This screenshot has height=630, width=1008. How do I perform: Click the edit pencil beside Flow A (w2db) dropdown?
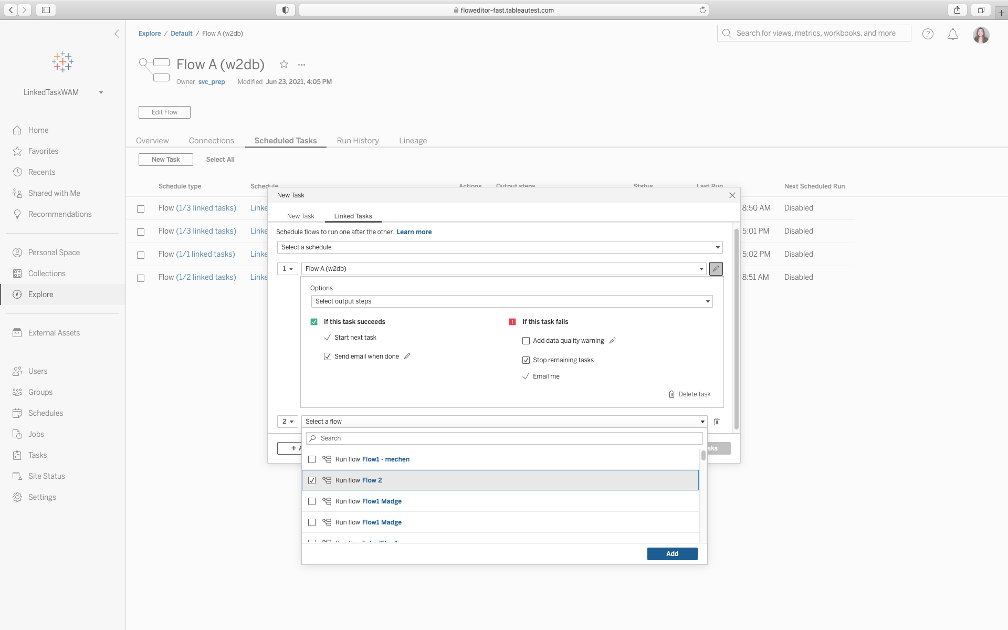click(x=716, y=269)
